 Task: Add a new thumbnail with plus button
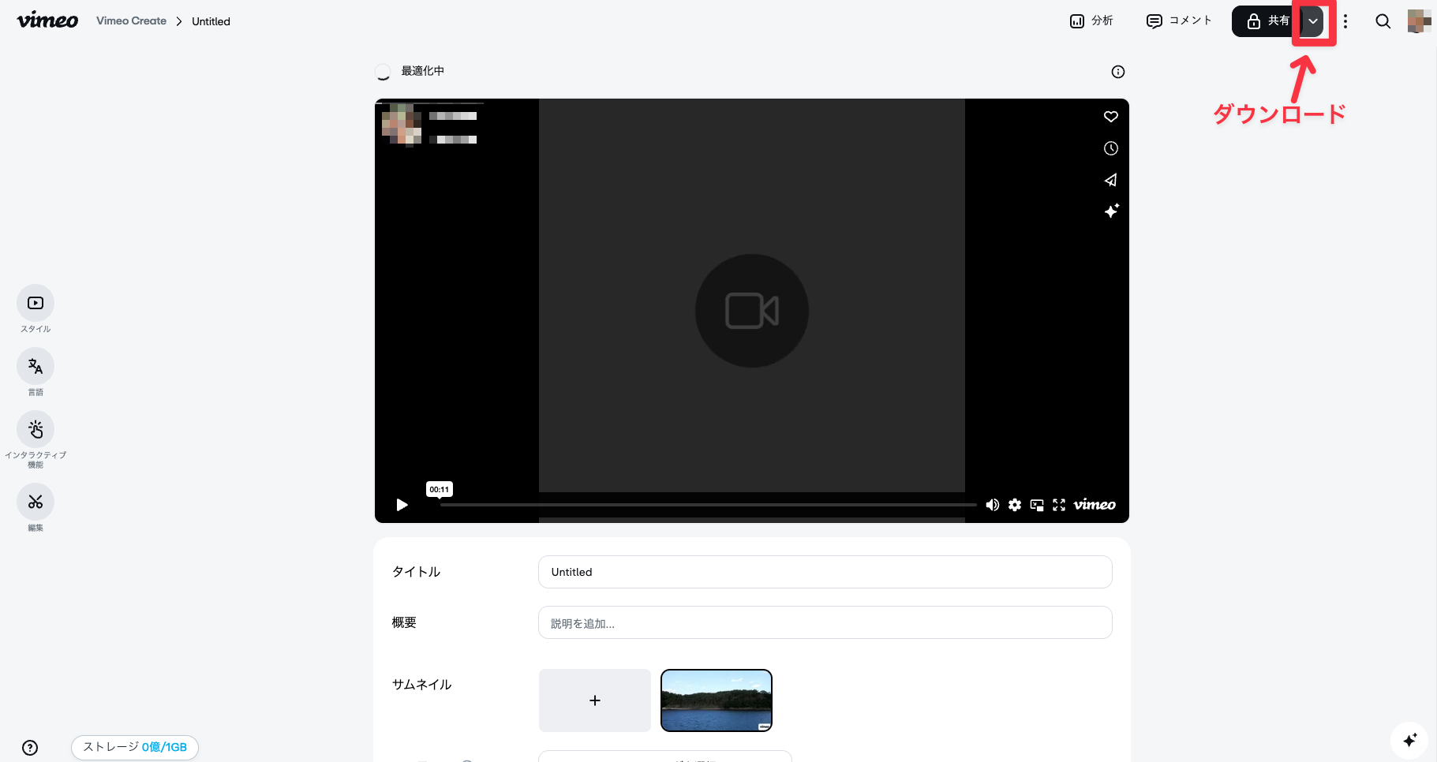pyautogui.click(x=595, y=700)
